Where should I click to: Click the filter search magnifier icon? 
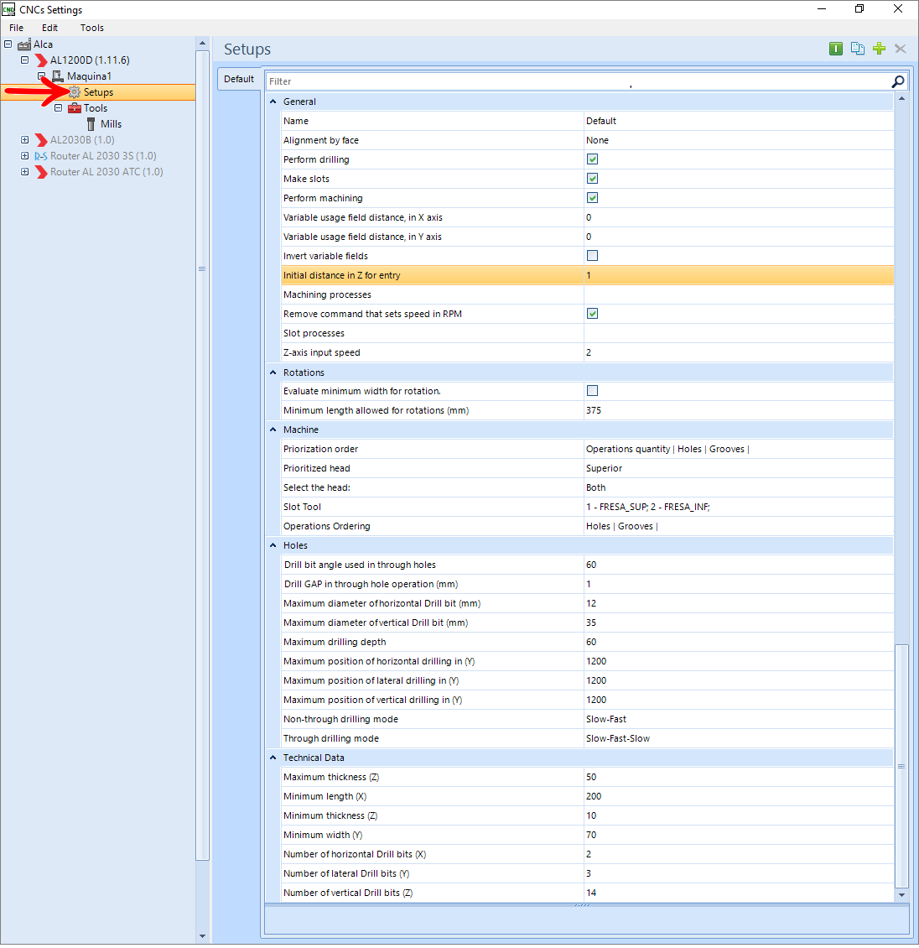click(898, 81)
